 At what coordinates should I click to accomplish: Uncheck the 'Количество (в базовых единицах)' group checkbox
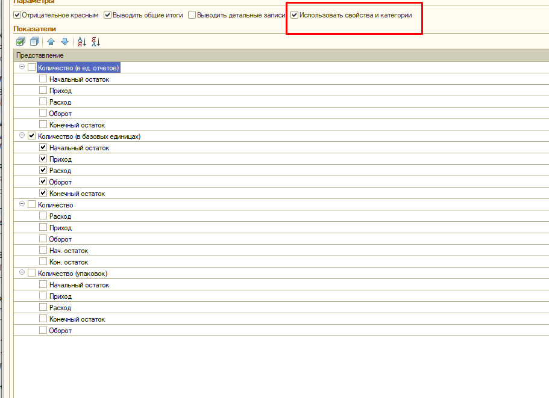click(32, 136)
